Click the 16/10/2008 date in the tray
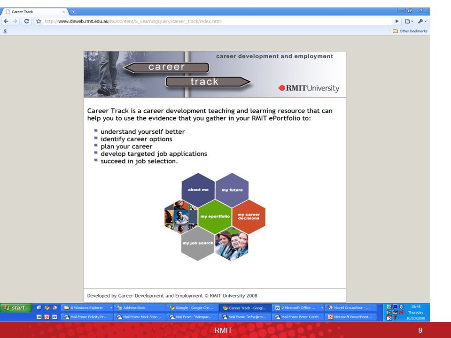 tap(416, 318)
